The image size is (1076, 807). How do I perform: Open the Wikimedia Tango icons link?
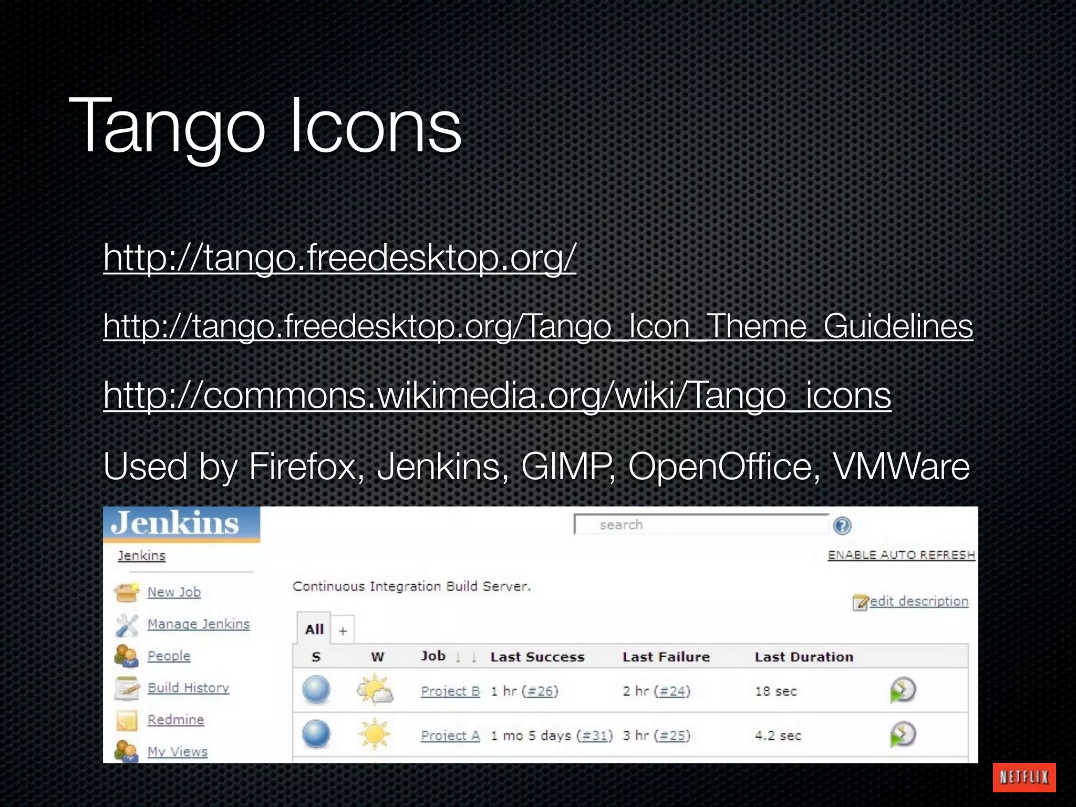[497, 395]
